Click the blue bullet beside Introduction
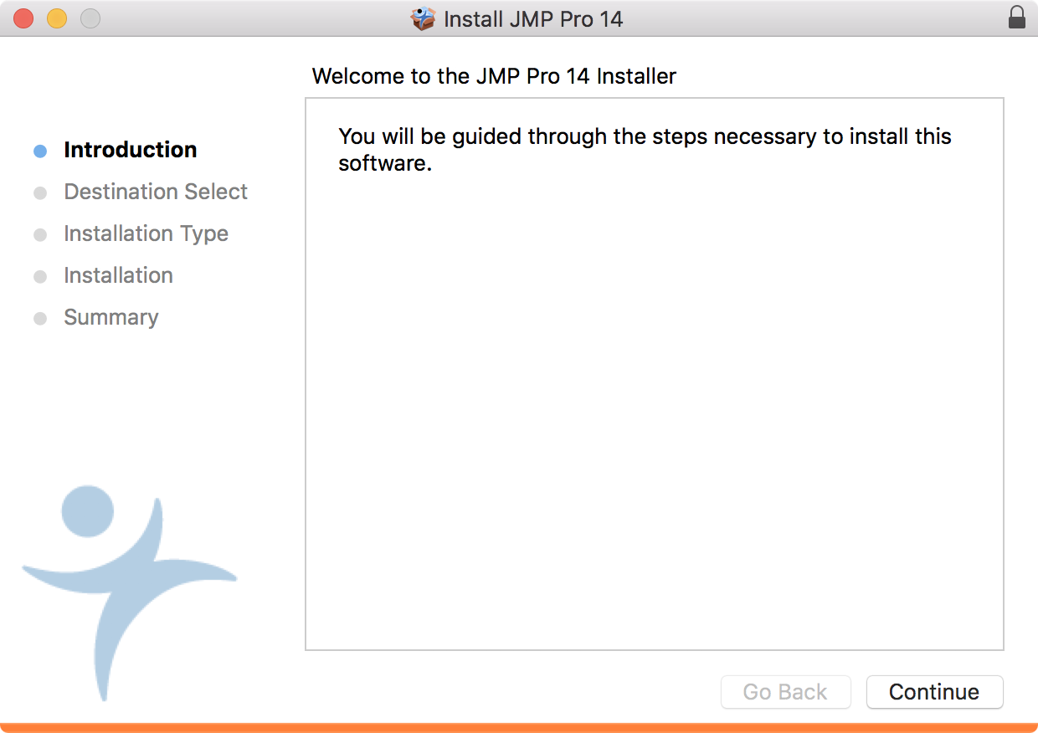The width and height of the screenshot is (1038, 733). click(40, 151)
